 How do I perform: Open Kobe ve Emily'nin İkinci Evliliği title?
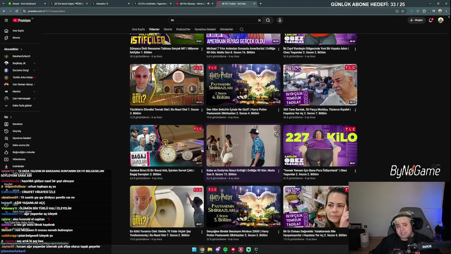pos(241,172)
